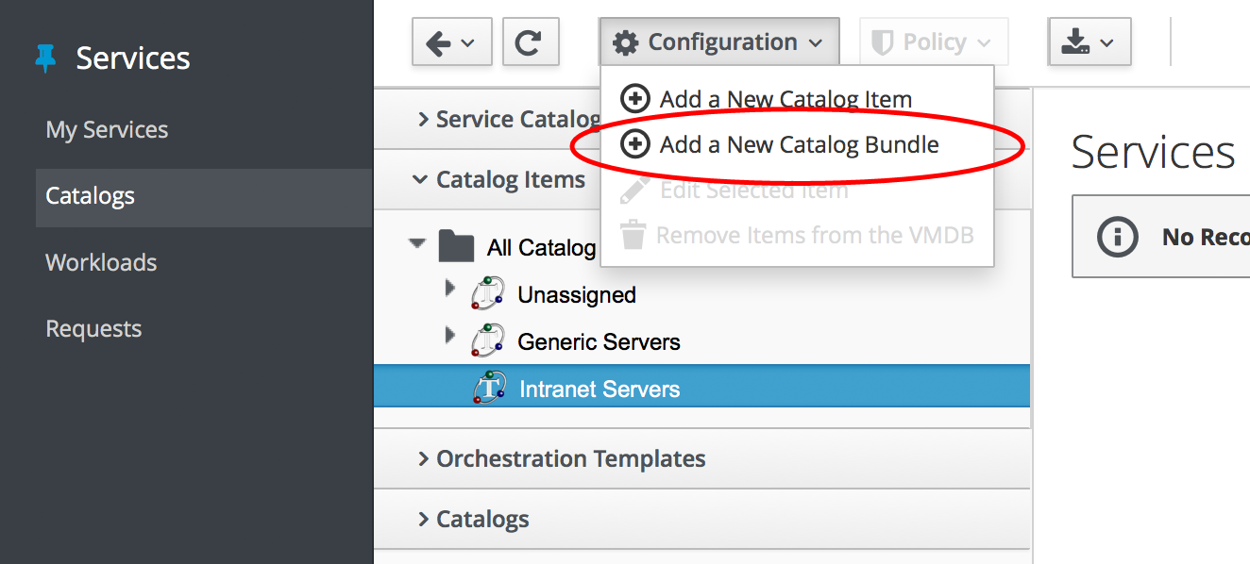Open the Configuration dropdown menu
Viewport: 1250px width, 564px height.
pyautogui.click(x=718, y=42)
